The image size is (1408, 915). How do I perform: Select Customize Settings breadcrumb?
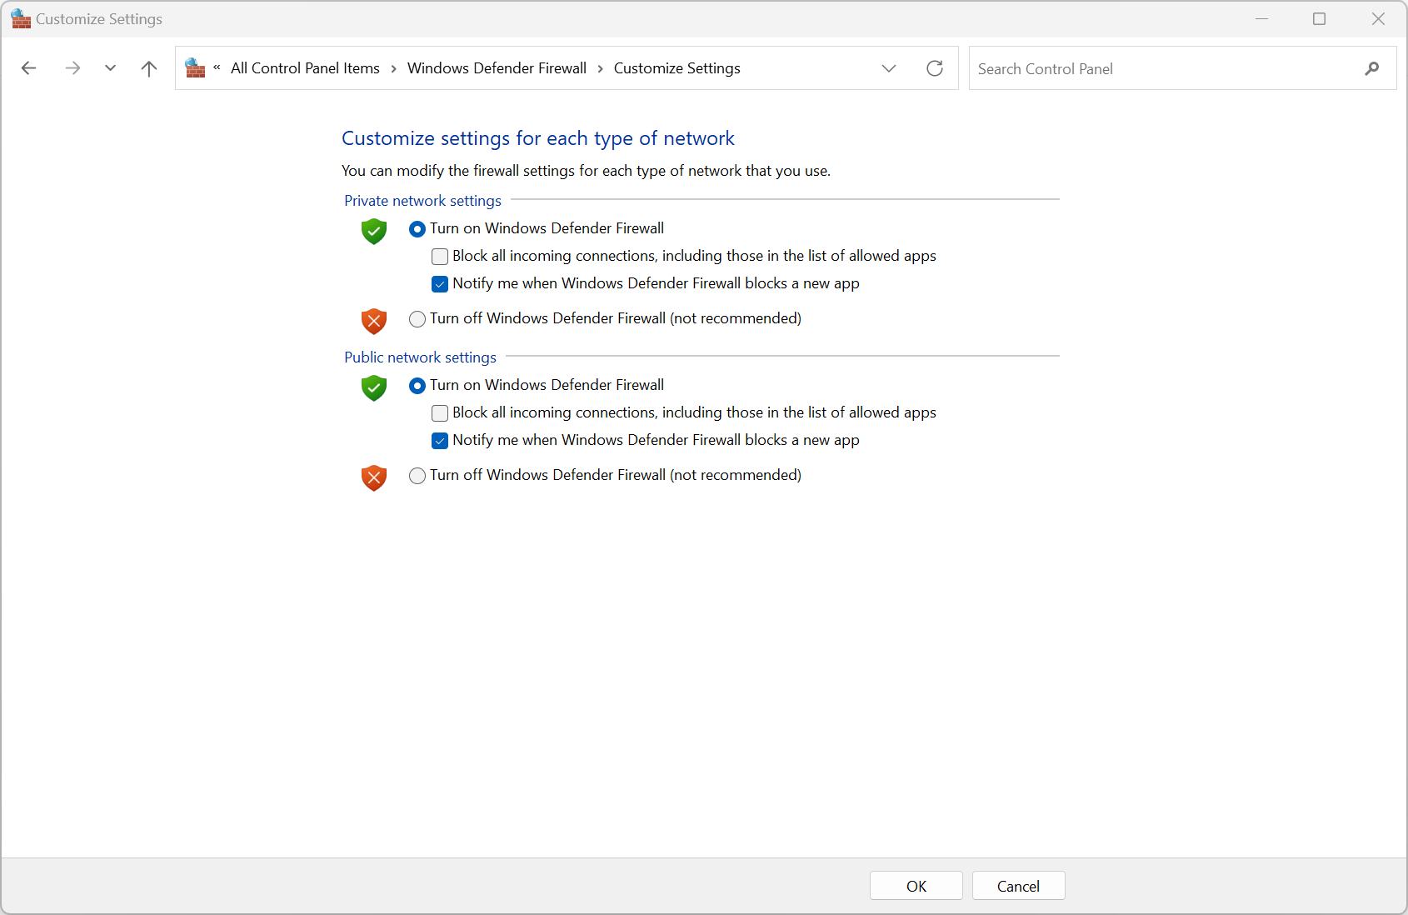coord(677,68)
